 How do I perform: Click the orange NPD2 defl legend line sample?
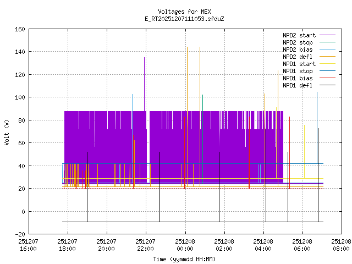click(327, 57)
